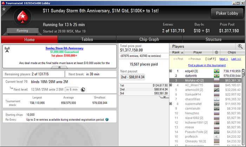Close the tournament lobby window
This screenshot has width=246, height=147.
[x=242, y=3]
